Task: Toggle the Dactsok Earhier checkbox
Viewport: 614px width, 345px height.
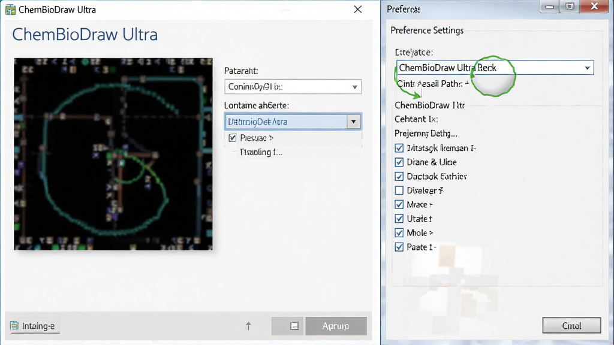Action: [x=399, y=177]
